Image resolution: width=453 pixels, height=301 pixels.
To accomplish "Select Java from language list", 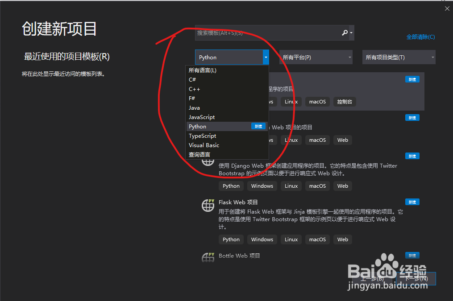I will pos(227,107).
